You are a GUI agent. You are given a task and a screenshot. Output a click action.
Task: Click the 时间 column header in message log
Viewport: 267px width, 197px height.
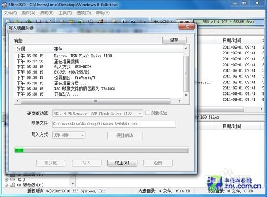click(34, 49)
